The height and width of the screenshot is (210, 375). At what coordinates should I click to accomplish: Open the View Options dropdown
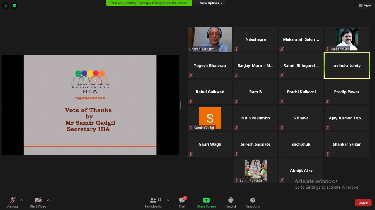click(x=211, y=3)
